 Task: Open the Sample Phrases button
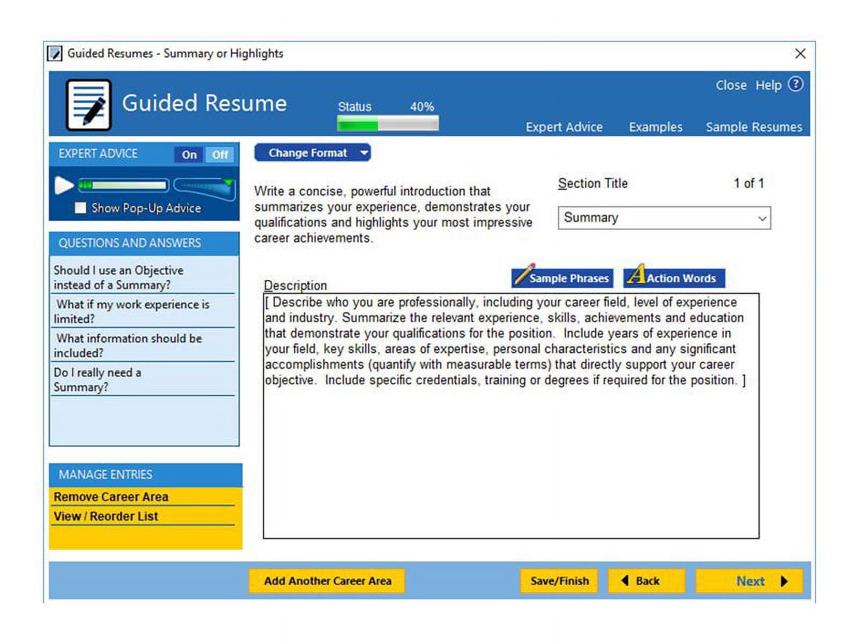[563, 278]
